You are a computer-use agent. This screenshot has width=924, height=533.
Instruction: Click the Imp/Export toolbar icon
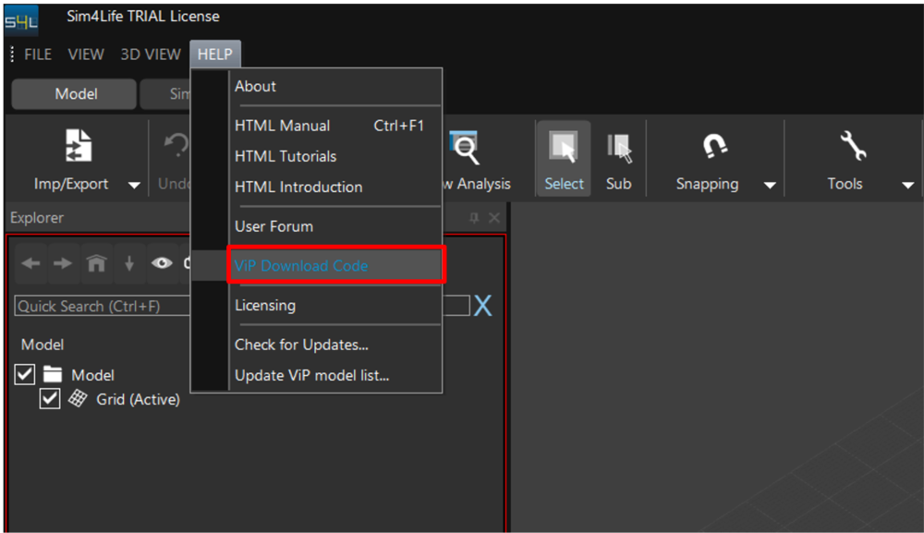pos(71,147)
